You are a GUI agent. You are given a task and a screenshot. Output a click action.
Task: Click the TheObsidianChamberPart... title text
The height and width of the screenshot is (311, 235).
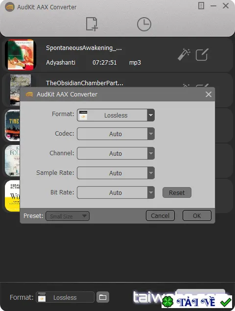85,83
